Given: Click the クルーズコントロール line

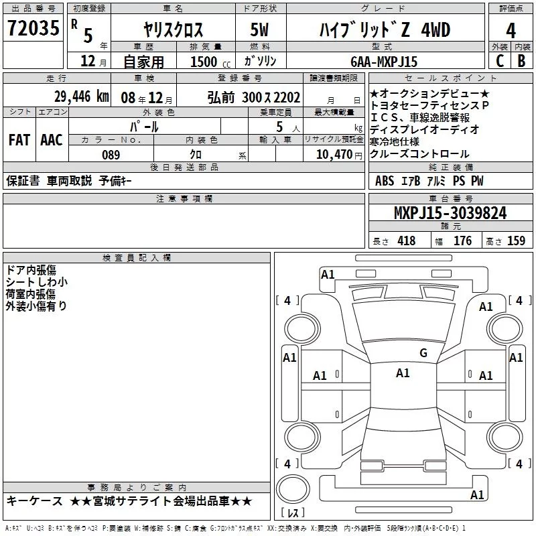Looking at the screenshot, I should [x=419, y=153].
